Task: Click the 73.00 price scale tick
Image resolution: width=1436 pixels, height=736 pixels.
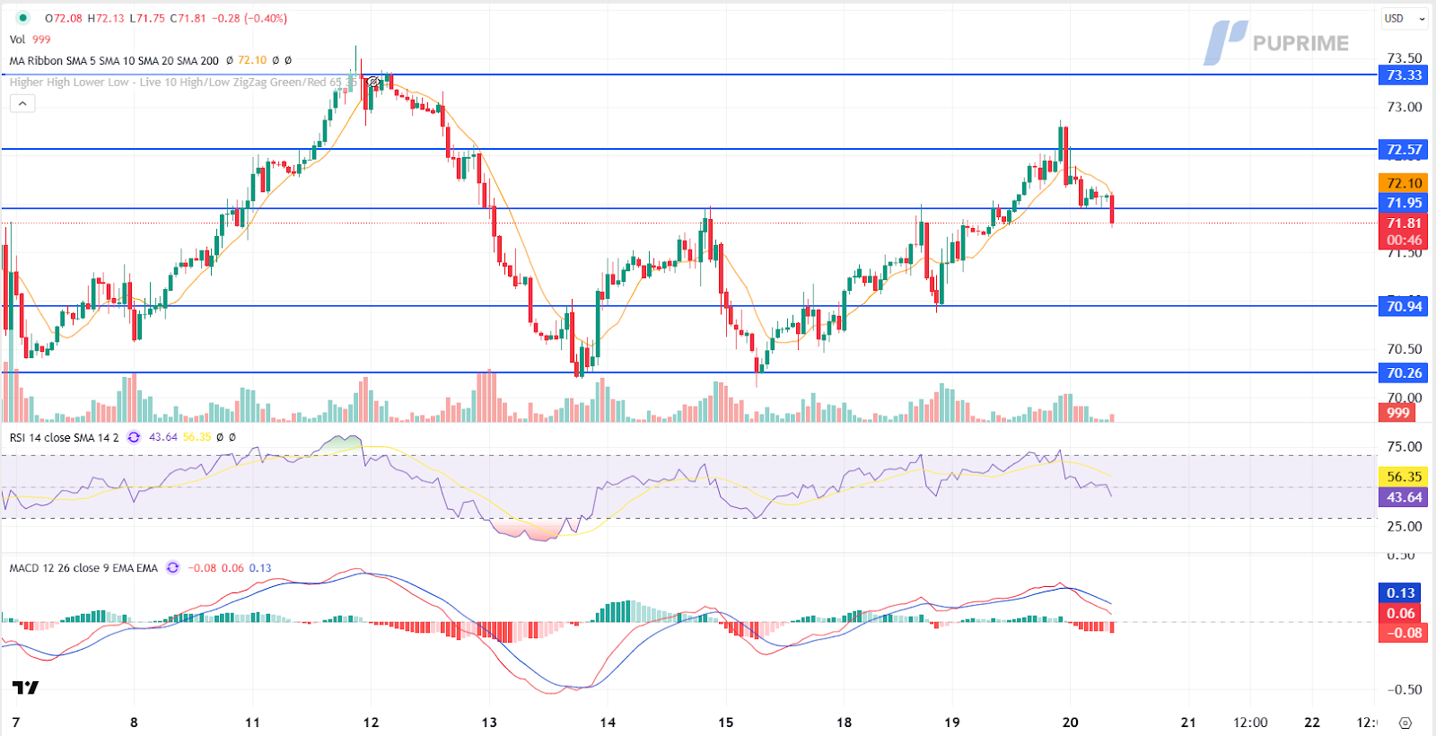Action: point(1405,107)
